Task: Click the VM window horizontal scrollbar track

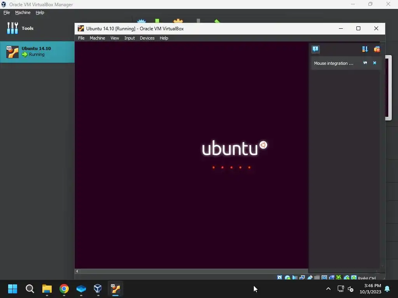Action: pos(194,271)
